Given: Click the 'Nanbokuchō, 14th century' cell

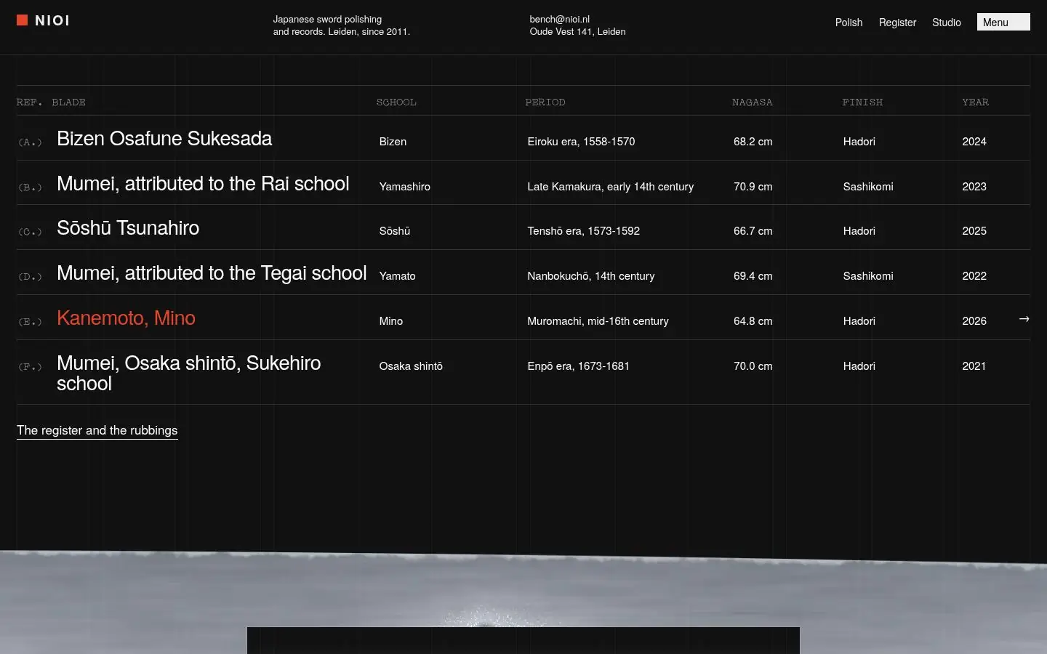Looking at the screenshot, I should pyautogui.click(x=591, y=276).
